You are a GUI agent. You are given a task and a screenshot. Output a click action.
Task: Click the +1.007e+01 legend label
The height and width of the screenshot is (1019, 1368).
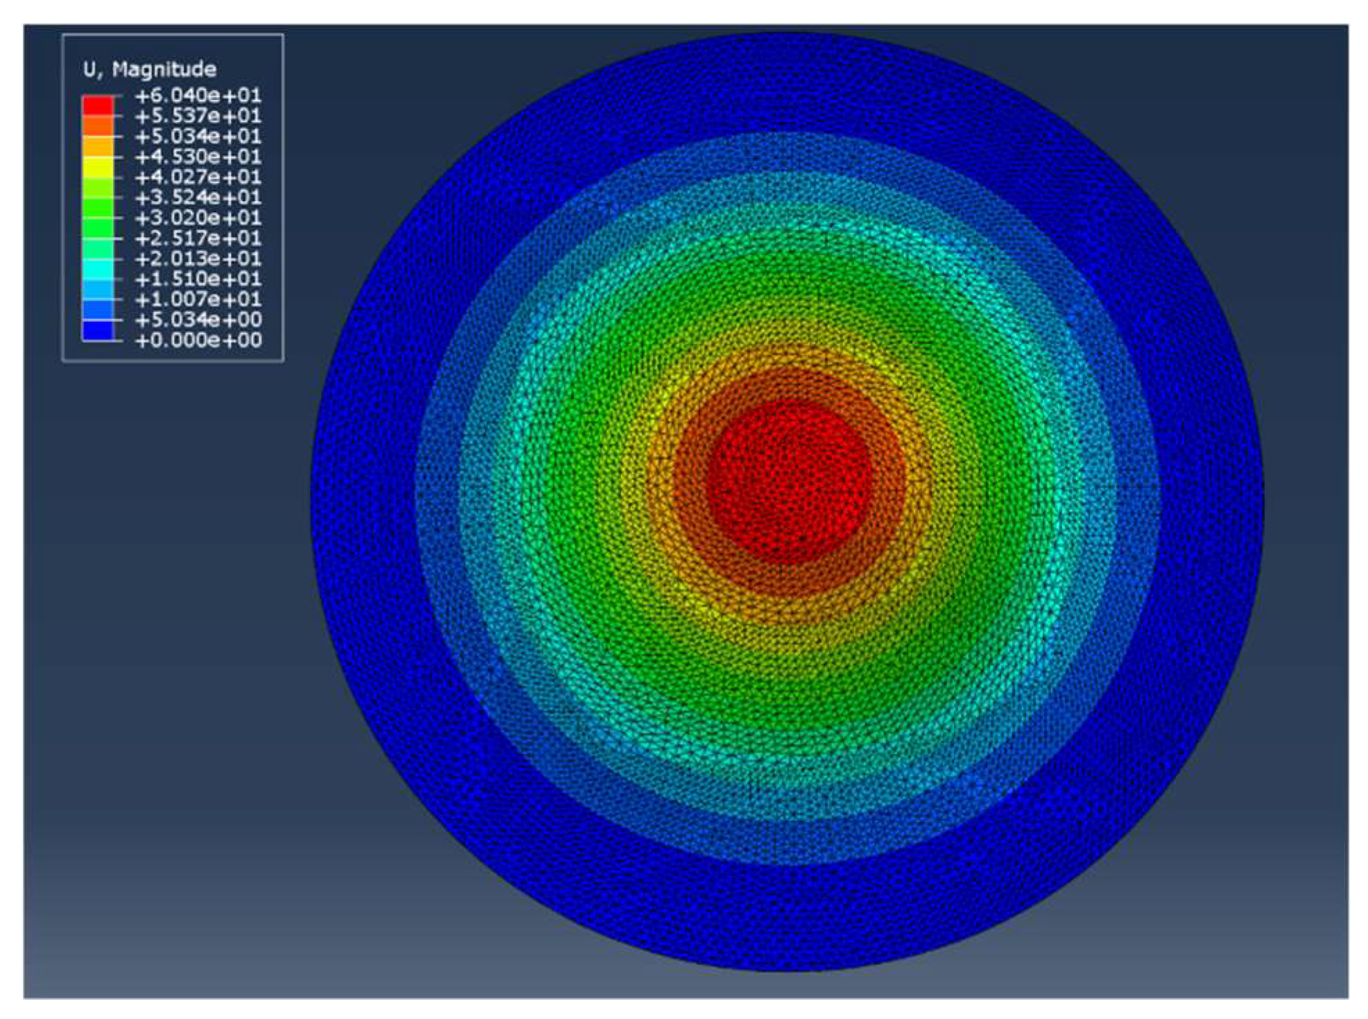198,299
